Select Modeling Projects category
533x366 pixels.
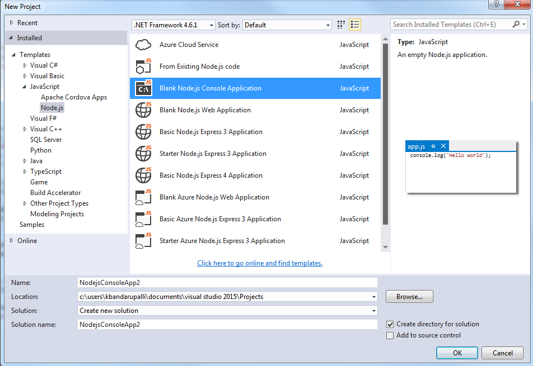coord(57,213)
